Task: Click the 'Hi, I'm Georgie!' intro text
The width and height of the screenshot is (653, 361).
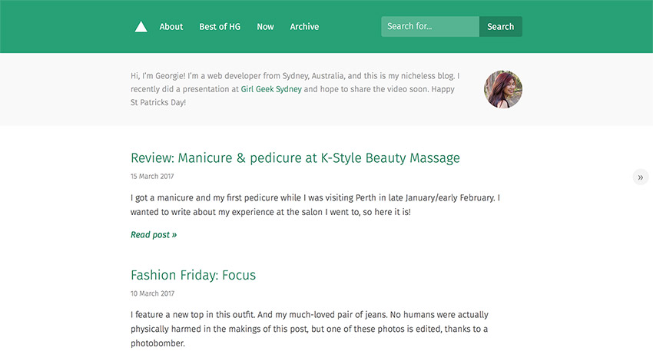Action: (x=157, y=76)
